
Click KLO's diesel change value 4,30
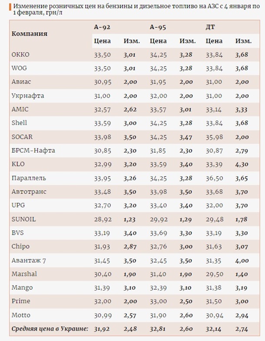tap(242, 164)
